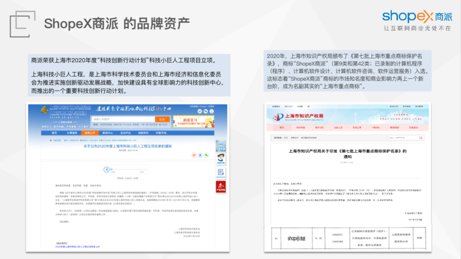The height and width of the screenshot is (259, 461).
Task: Click the 科技小巨人工程立项名单 notice title
Action: 128,146
